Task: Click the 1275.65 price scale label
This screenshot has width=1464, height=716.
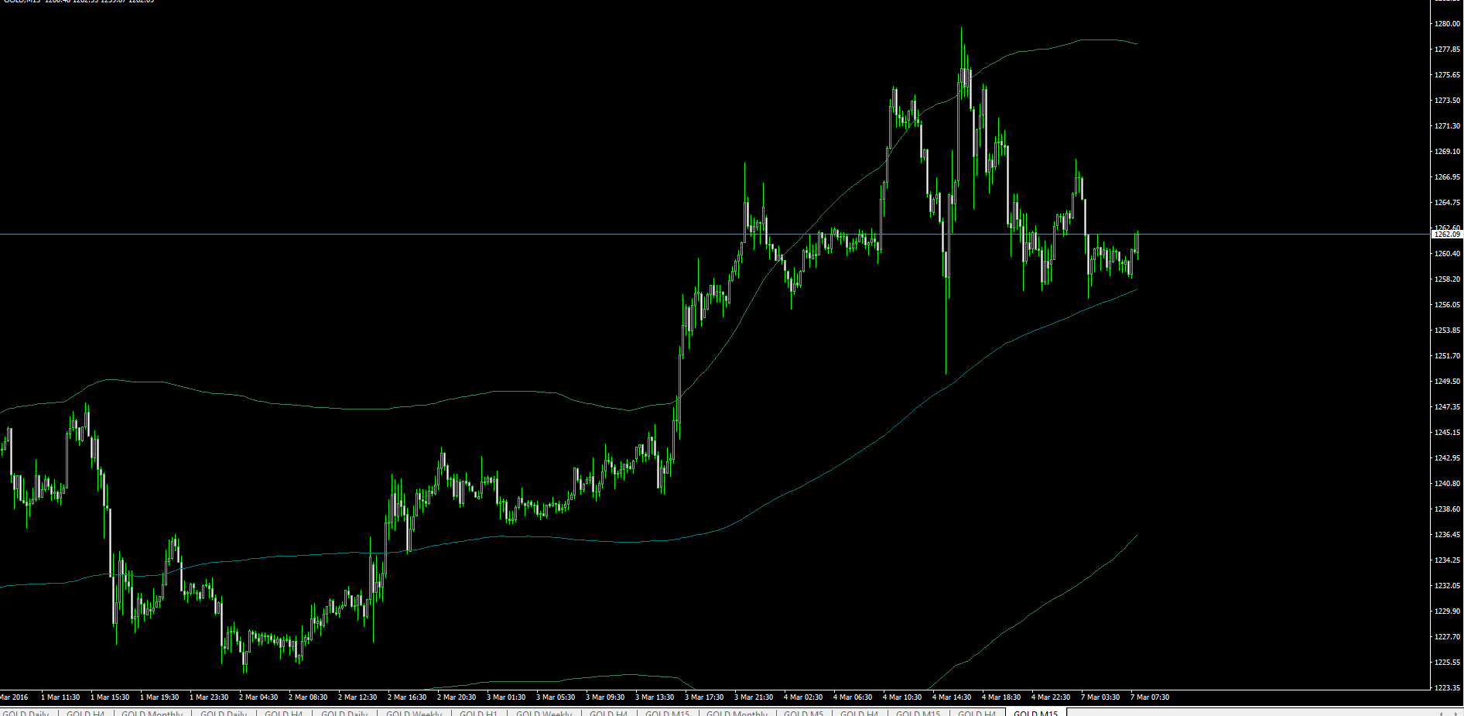Action: (1447, 75)
